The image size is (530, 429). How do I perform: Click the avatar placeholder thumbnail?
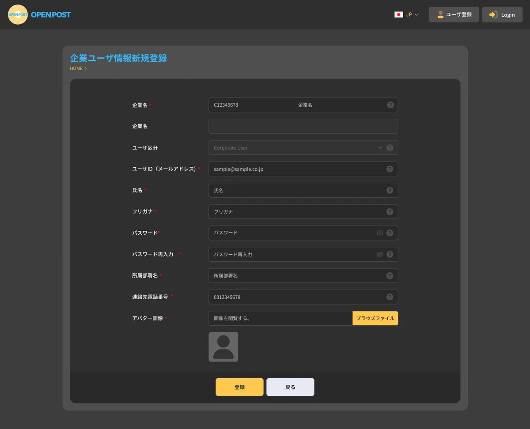pyautogui.click(x=223, y=347)
